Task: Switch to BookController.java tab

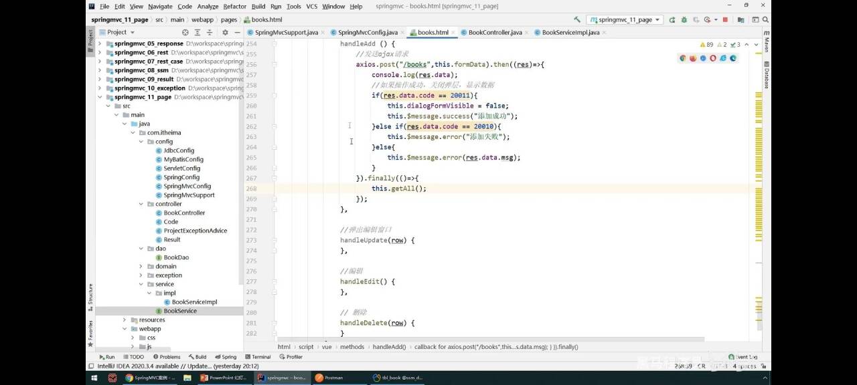Action: point(495,32)
